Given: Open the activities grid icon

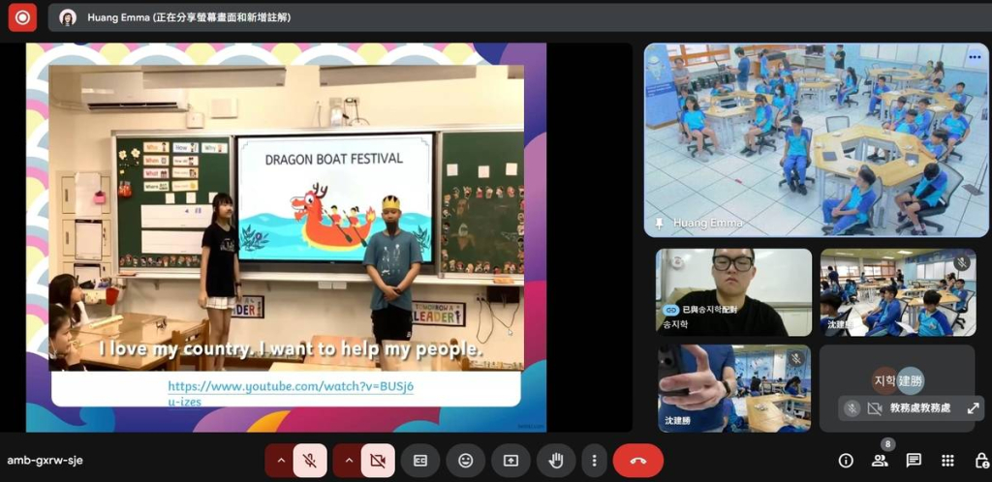Looking at the screenshot, I should [947, 461].
